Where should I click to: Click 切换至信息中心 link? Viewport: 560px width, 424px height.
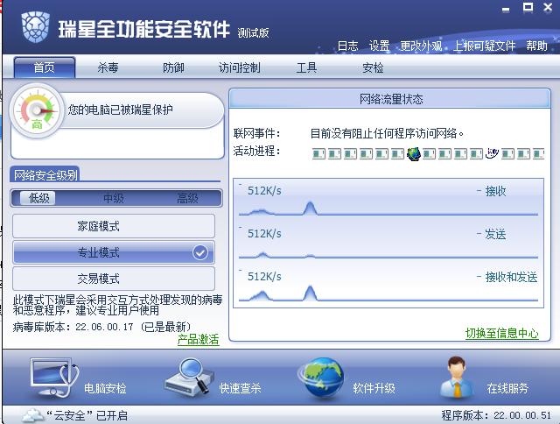(501, 333)
